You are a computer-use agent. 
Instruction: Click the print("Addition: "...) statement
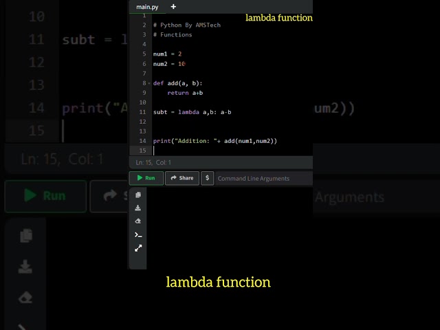click(215, 141)
